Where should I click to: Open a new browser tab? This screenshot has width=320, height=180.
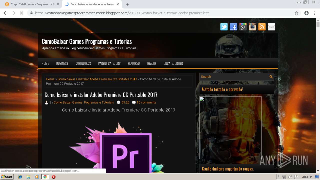[127, 4]
